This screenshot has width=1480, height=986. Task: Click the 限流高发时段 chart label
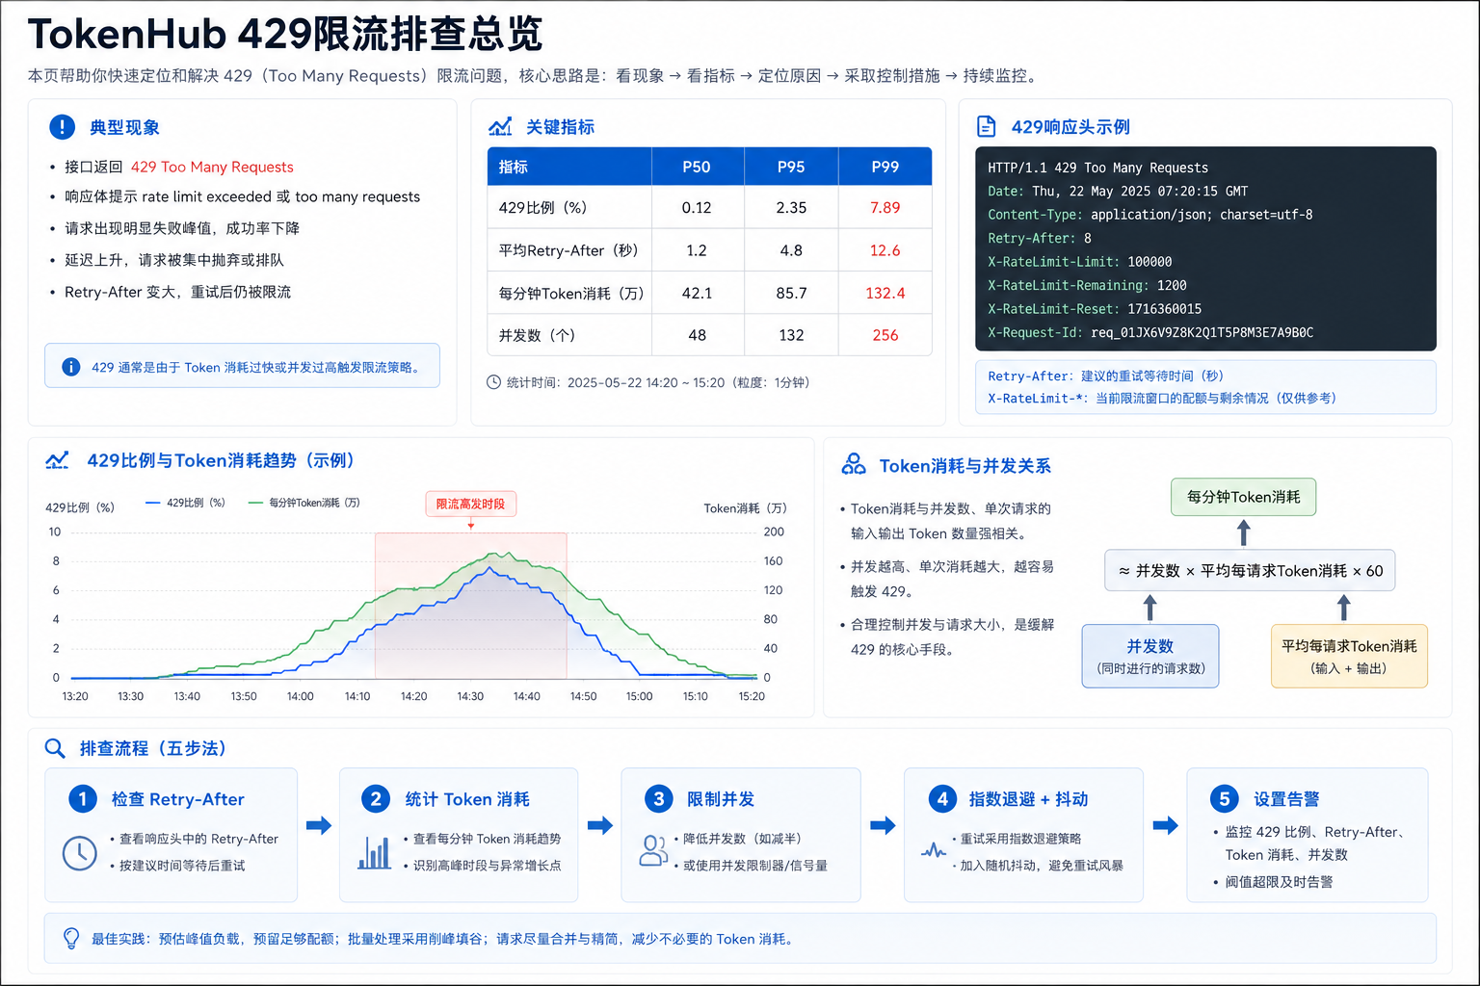pyautogui.click(x=471, y=504)
